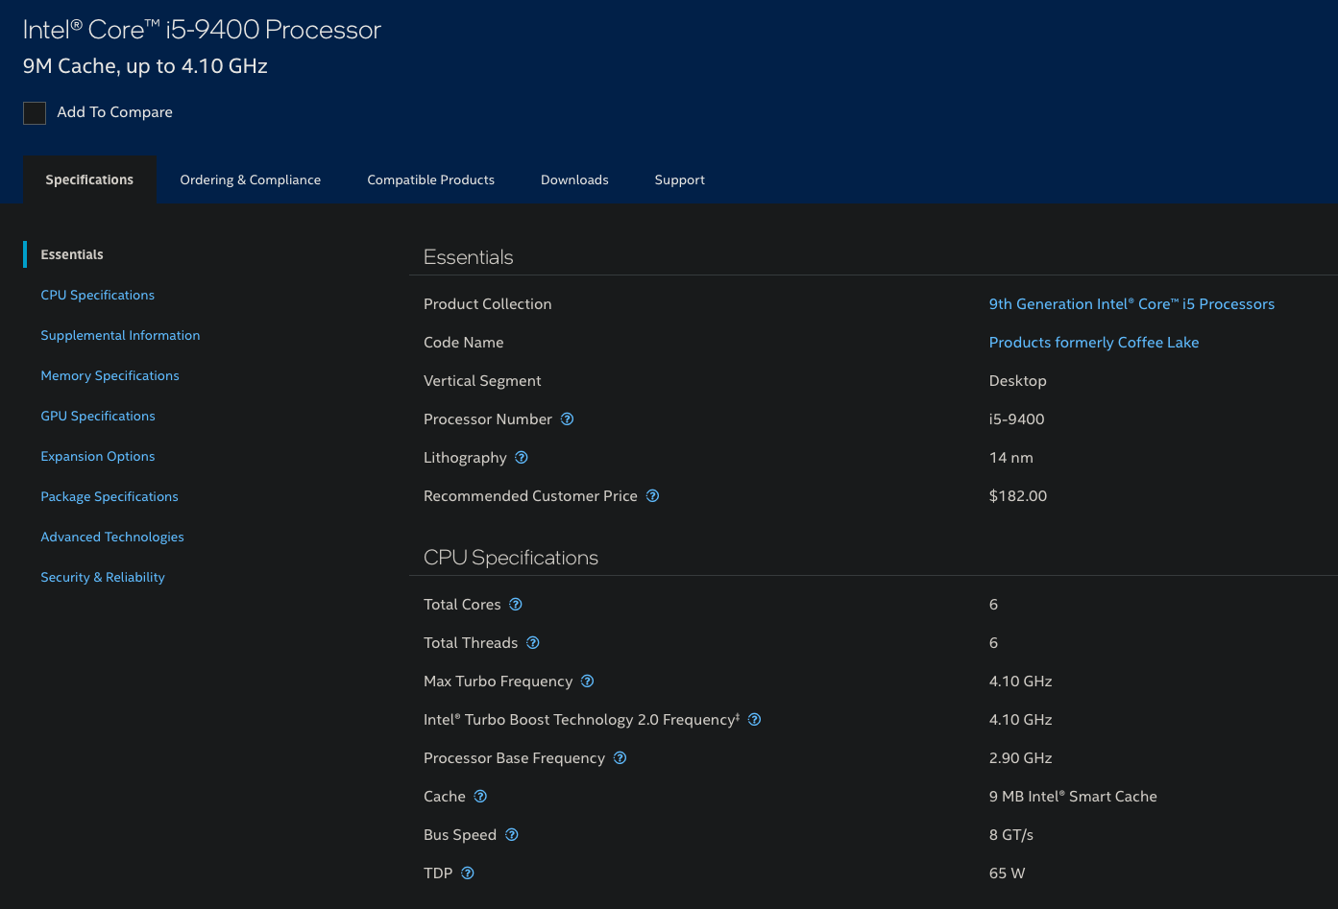The height and width of the screenshot is (909, 1338).
Task: Click the $182.00 price value
Action: coord(1018,495)
